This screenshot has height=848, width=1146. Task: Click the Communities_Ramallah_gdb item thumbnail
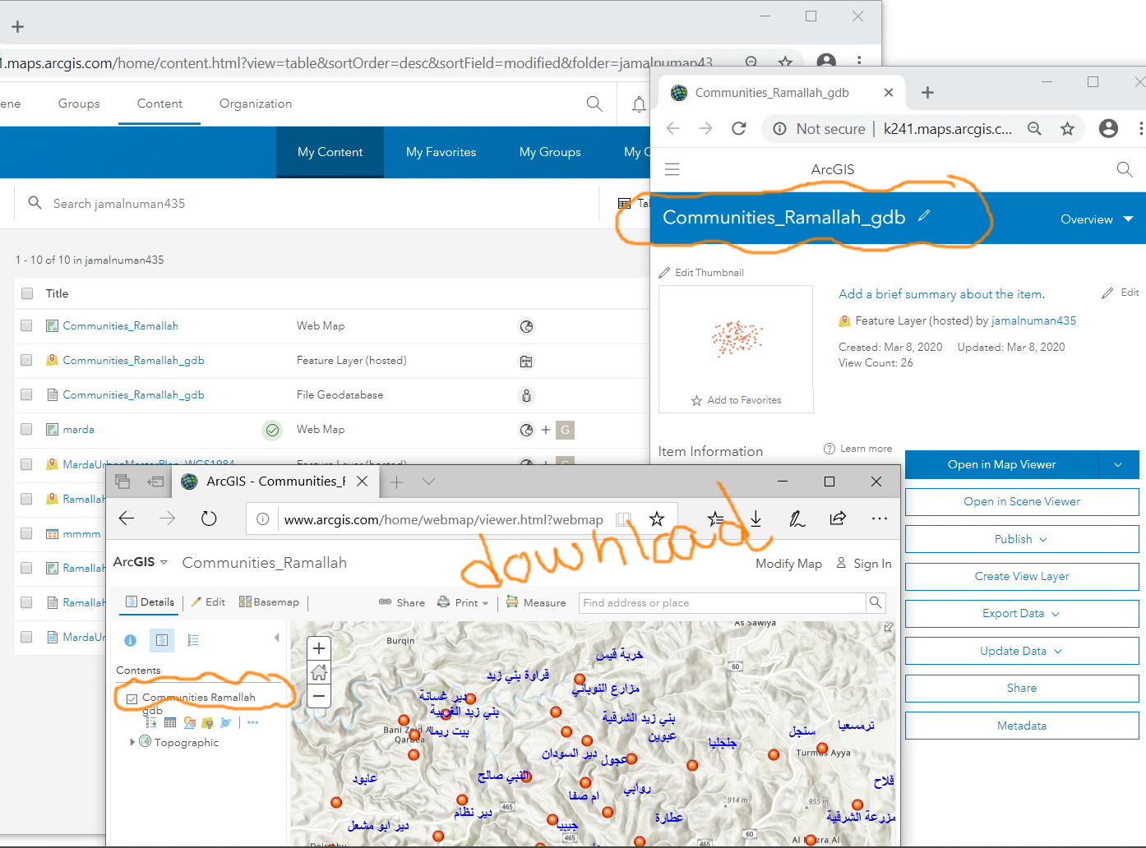[x=736, y=337]
